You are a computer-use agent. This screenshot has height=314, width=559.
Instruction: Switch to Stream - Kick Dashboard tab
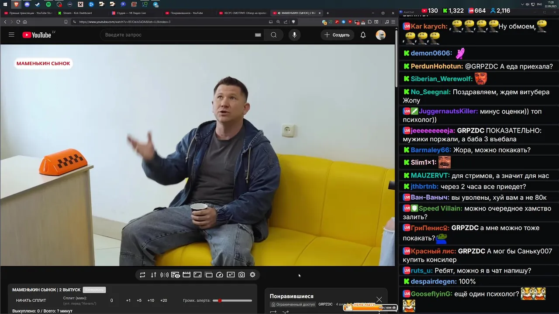tap(81, 13)
